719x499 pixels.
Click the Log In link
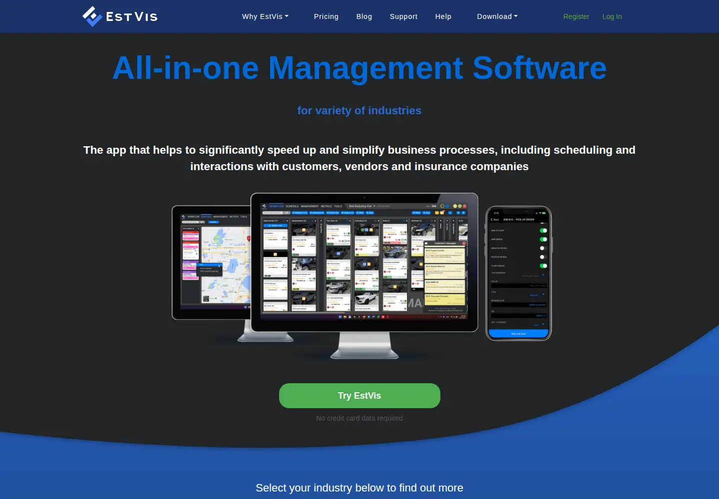(612, 16)
